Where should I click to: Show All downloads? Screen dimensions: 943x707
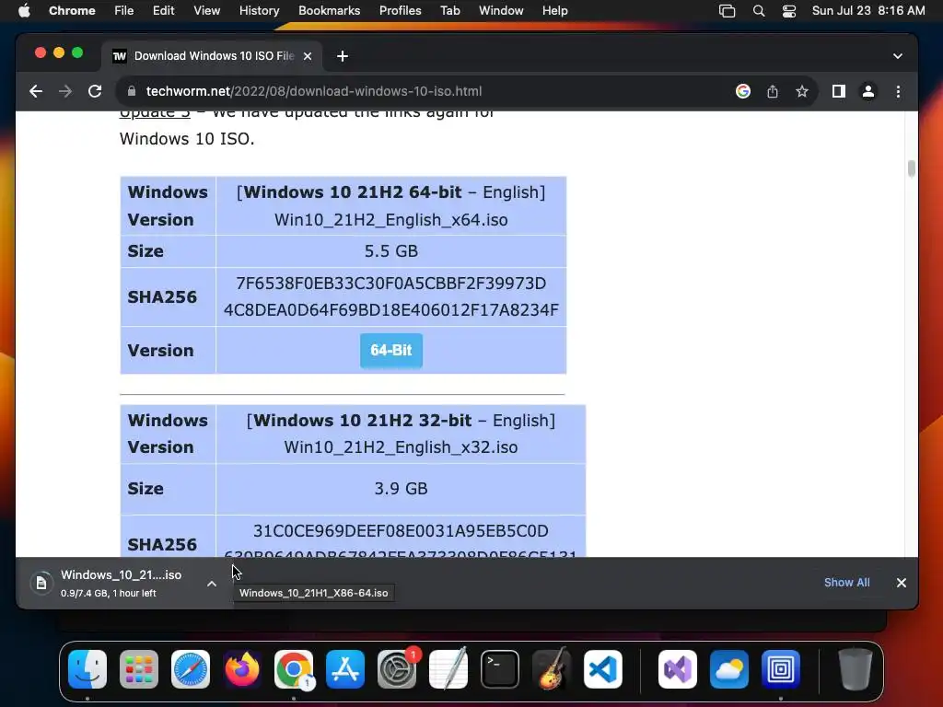click(x=847, y=583)
